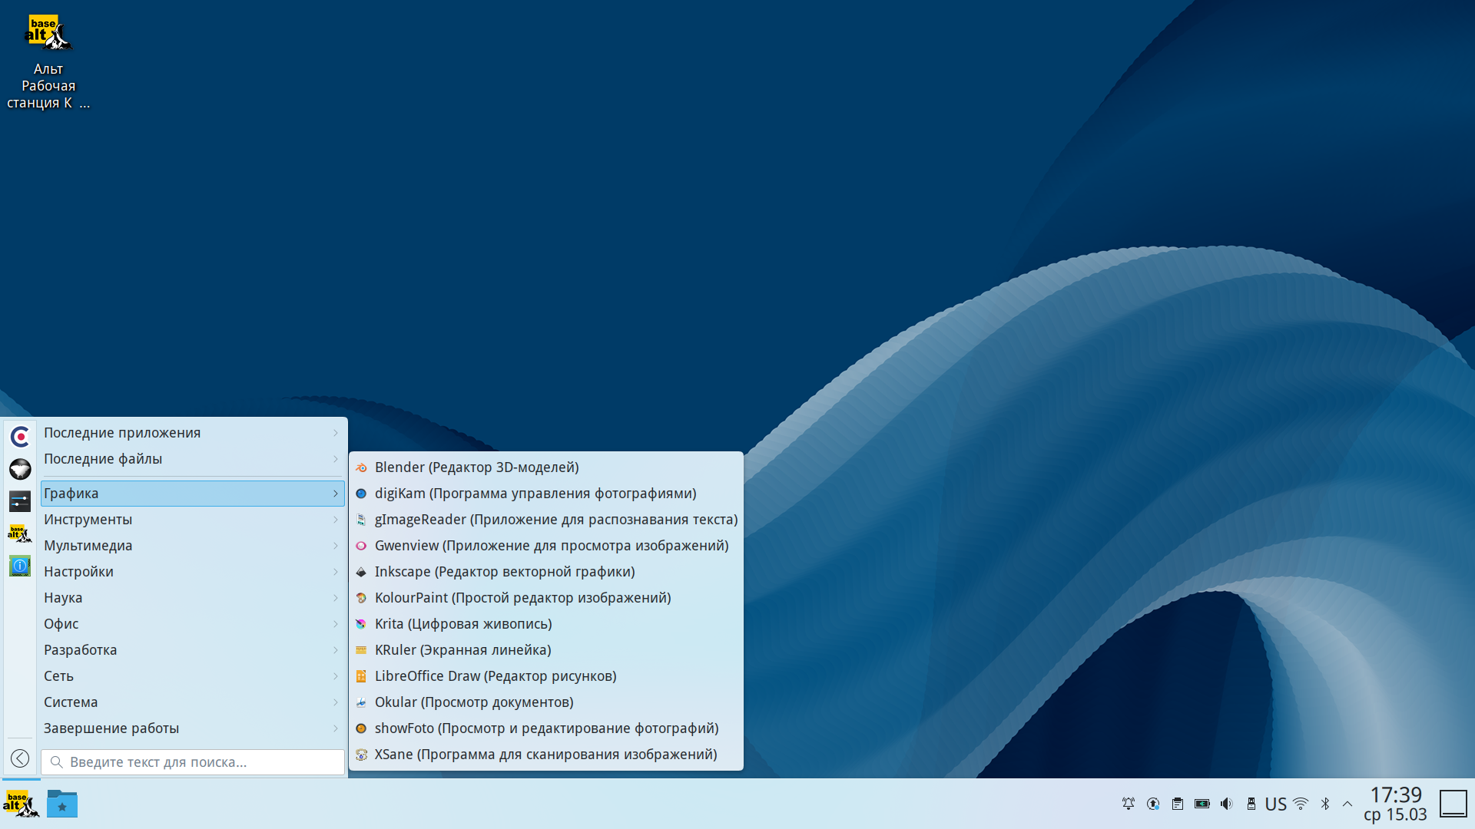Click the volume speaker icon in system tray
This screenshot has height=829, width=1475.
click(x=1226, y=804)
